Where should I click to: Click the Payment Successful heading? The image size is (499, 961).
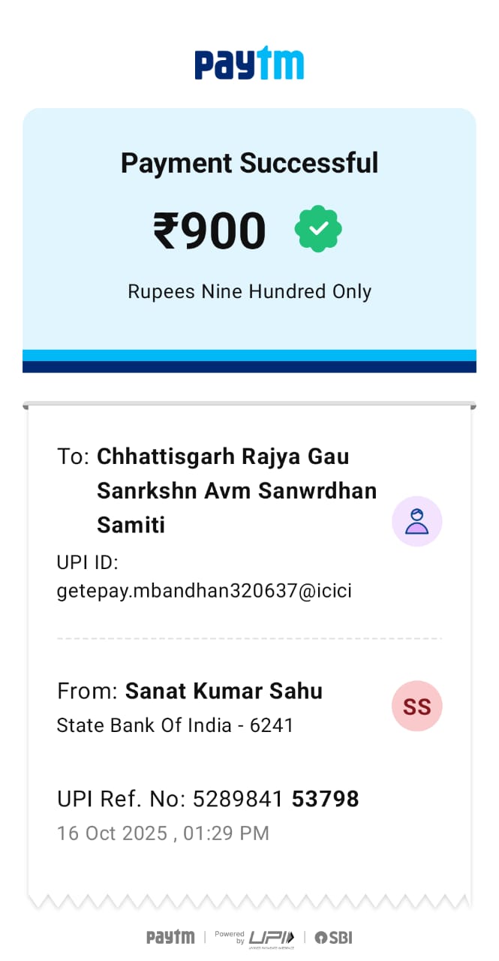tap(249, 163)
